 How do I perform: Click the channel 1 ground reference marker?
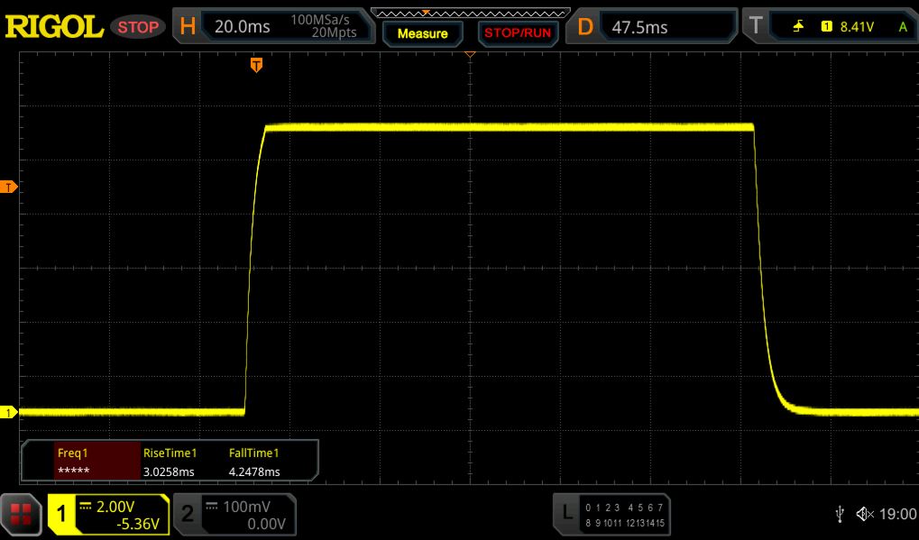(8, 413)
